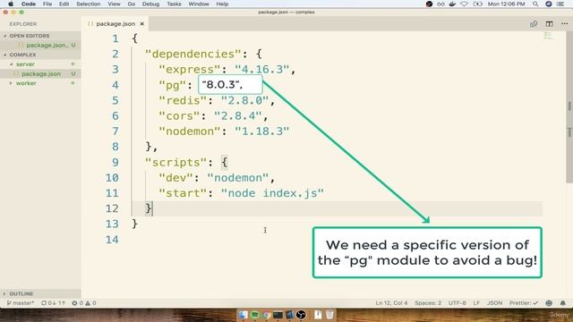Image resolution: width=573 pixels, height=322 pixels.
Task: Open Spotlight search magnifier
Action: [x=535, y=4]
